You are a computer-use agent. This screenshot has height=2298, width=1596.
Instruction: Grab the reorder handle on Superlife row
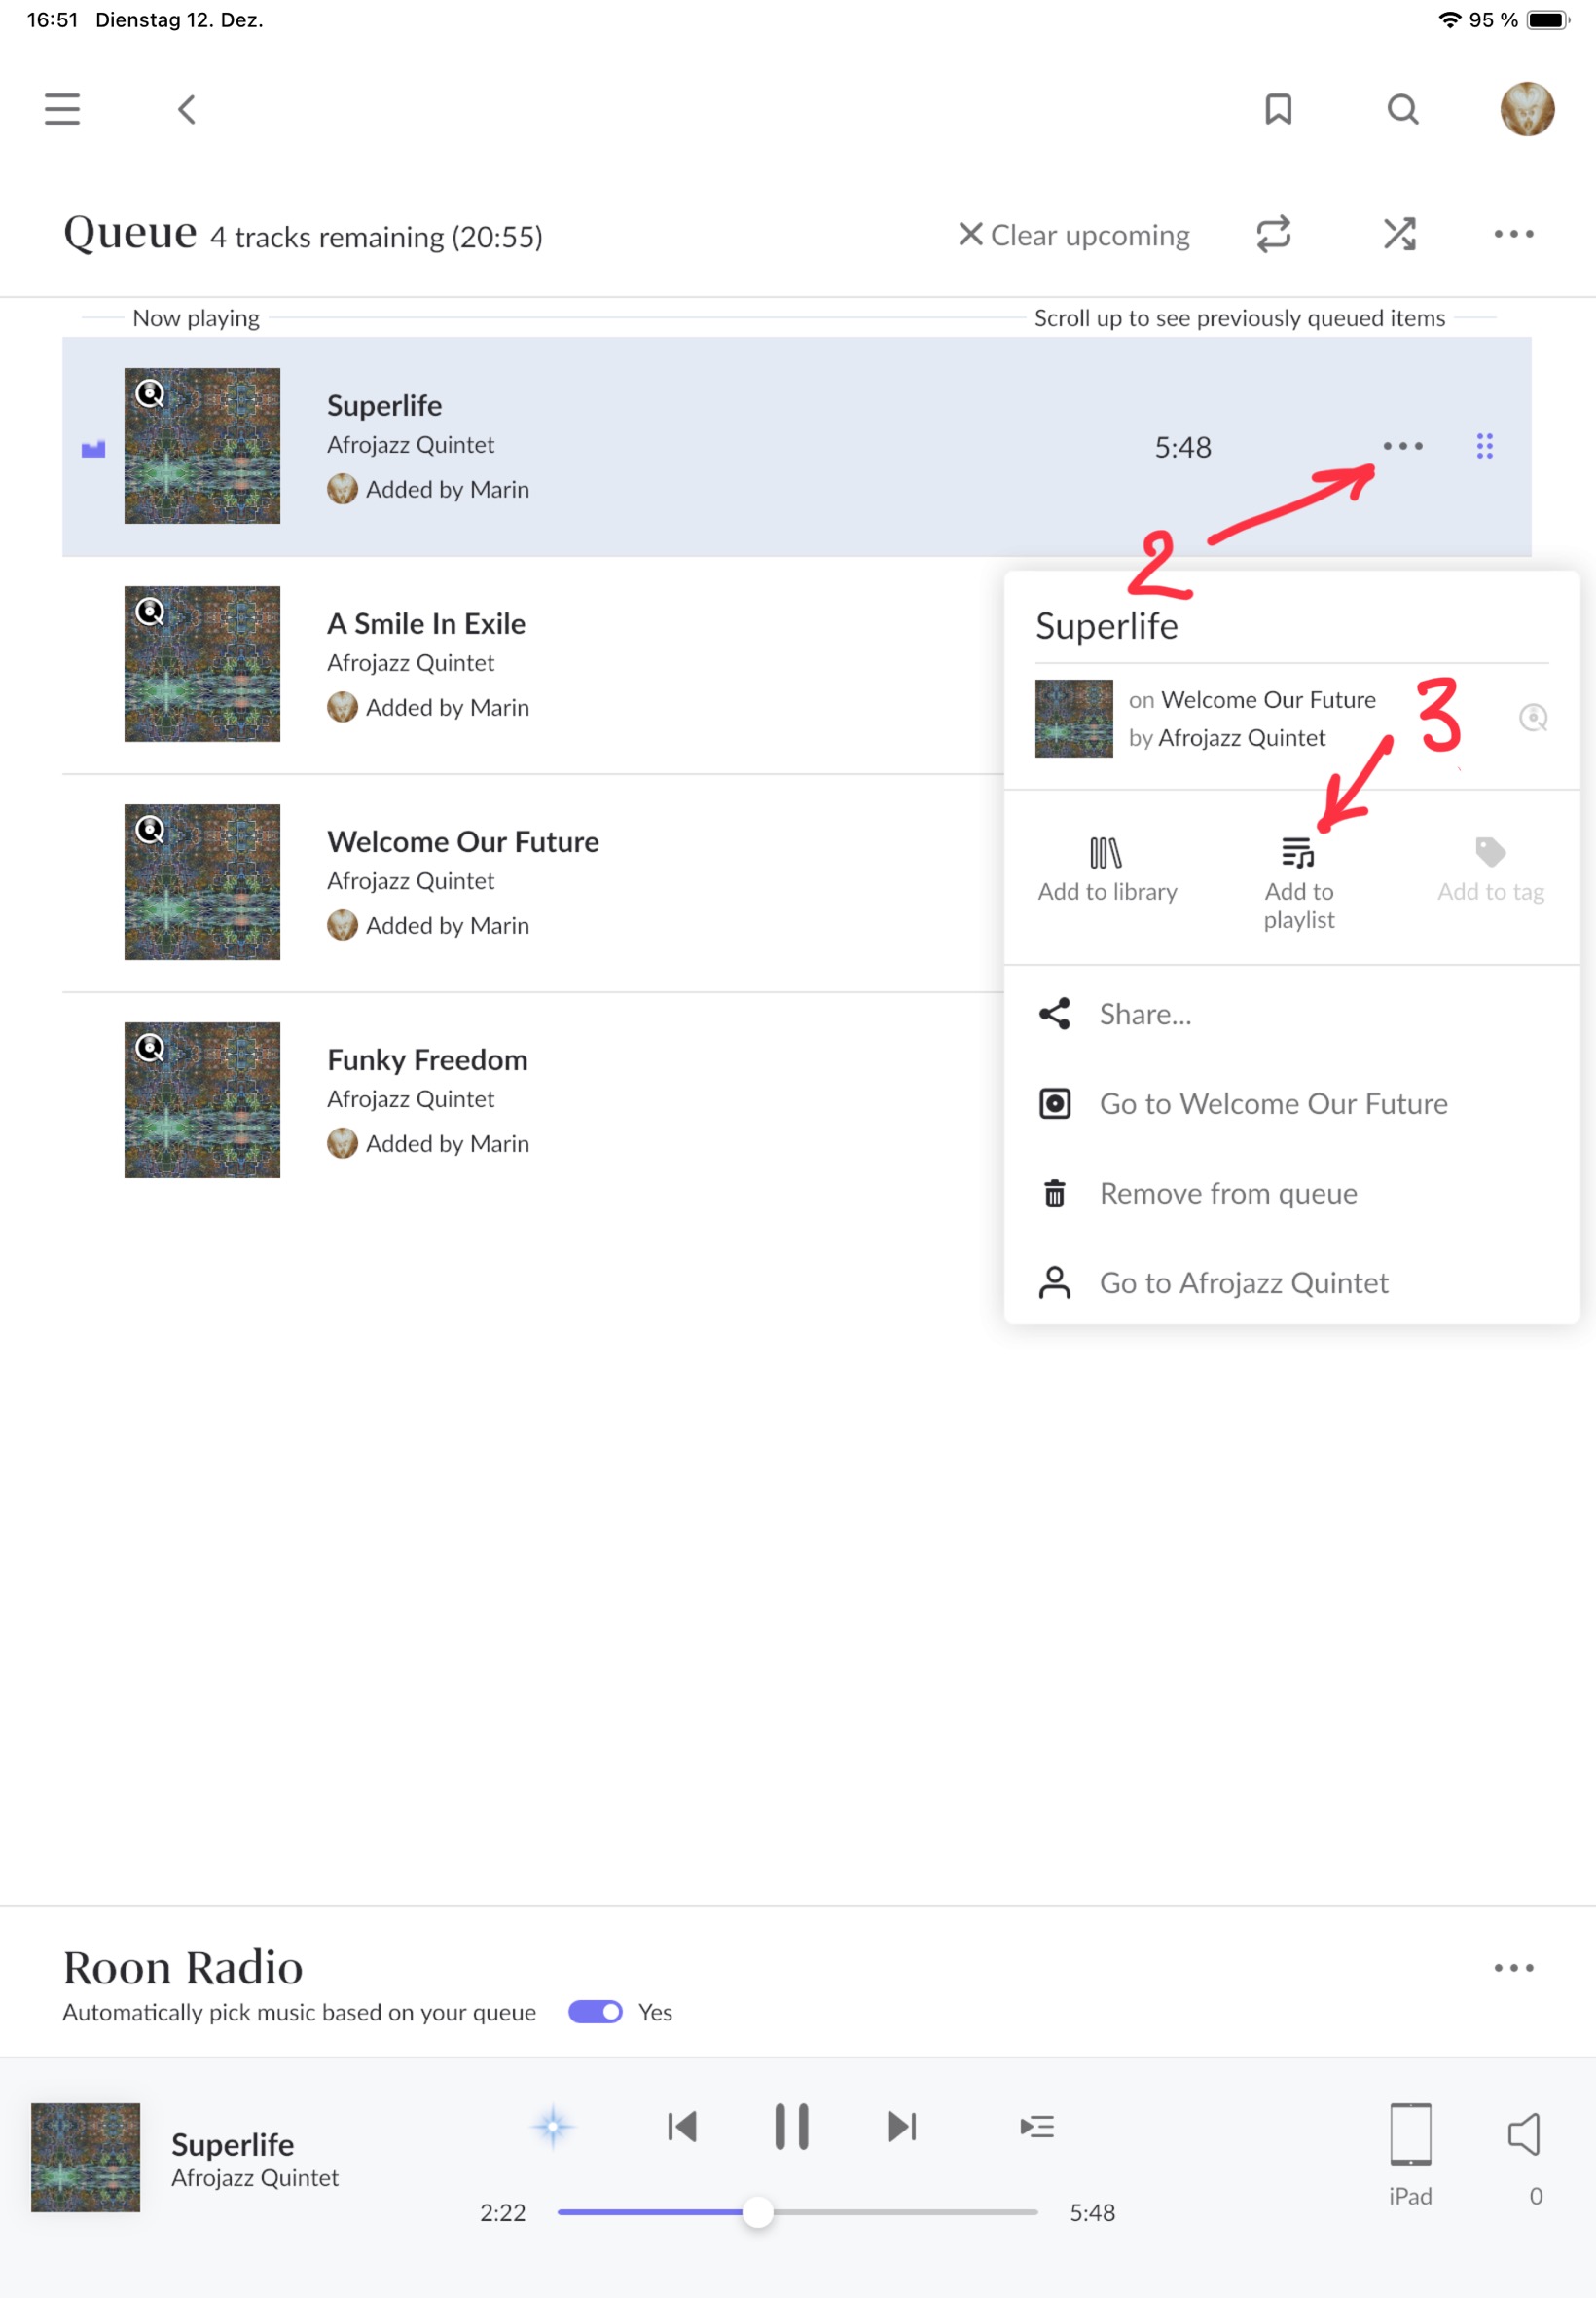tap(1485, 446)
